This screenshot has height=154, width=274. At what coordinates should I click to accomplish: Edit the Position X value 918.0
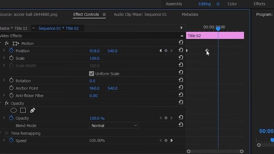point(94,51)
